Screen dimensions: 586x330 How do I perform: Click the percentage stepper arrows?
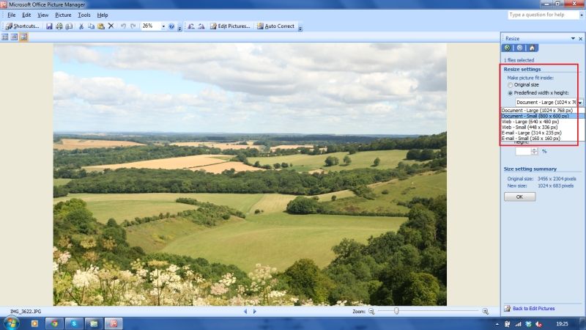coord(535,151)
